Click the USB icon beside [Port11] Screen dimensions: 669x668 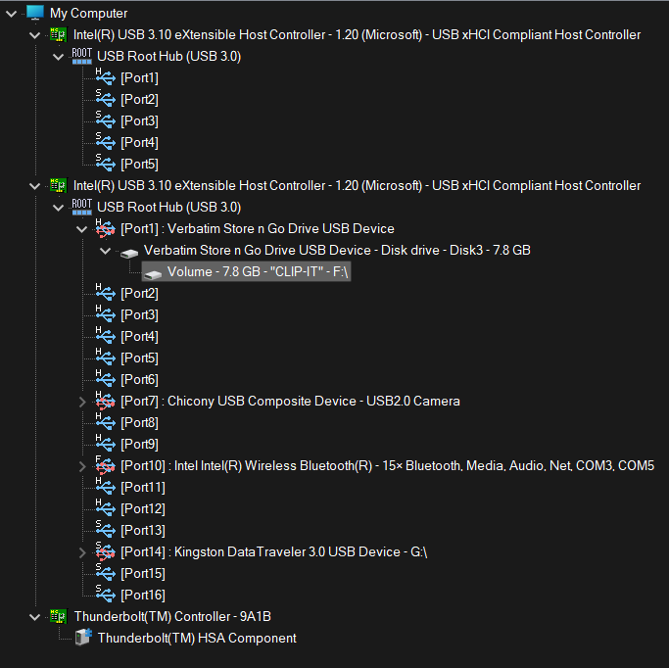(x=105, y=486)
